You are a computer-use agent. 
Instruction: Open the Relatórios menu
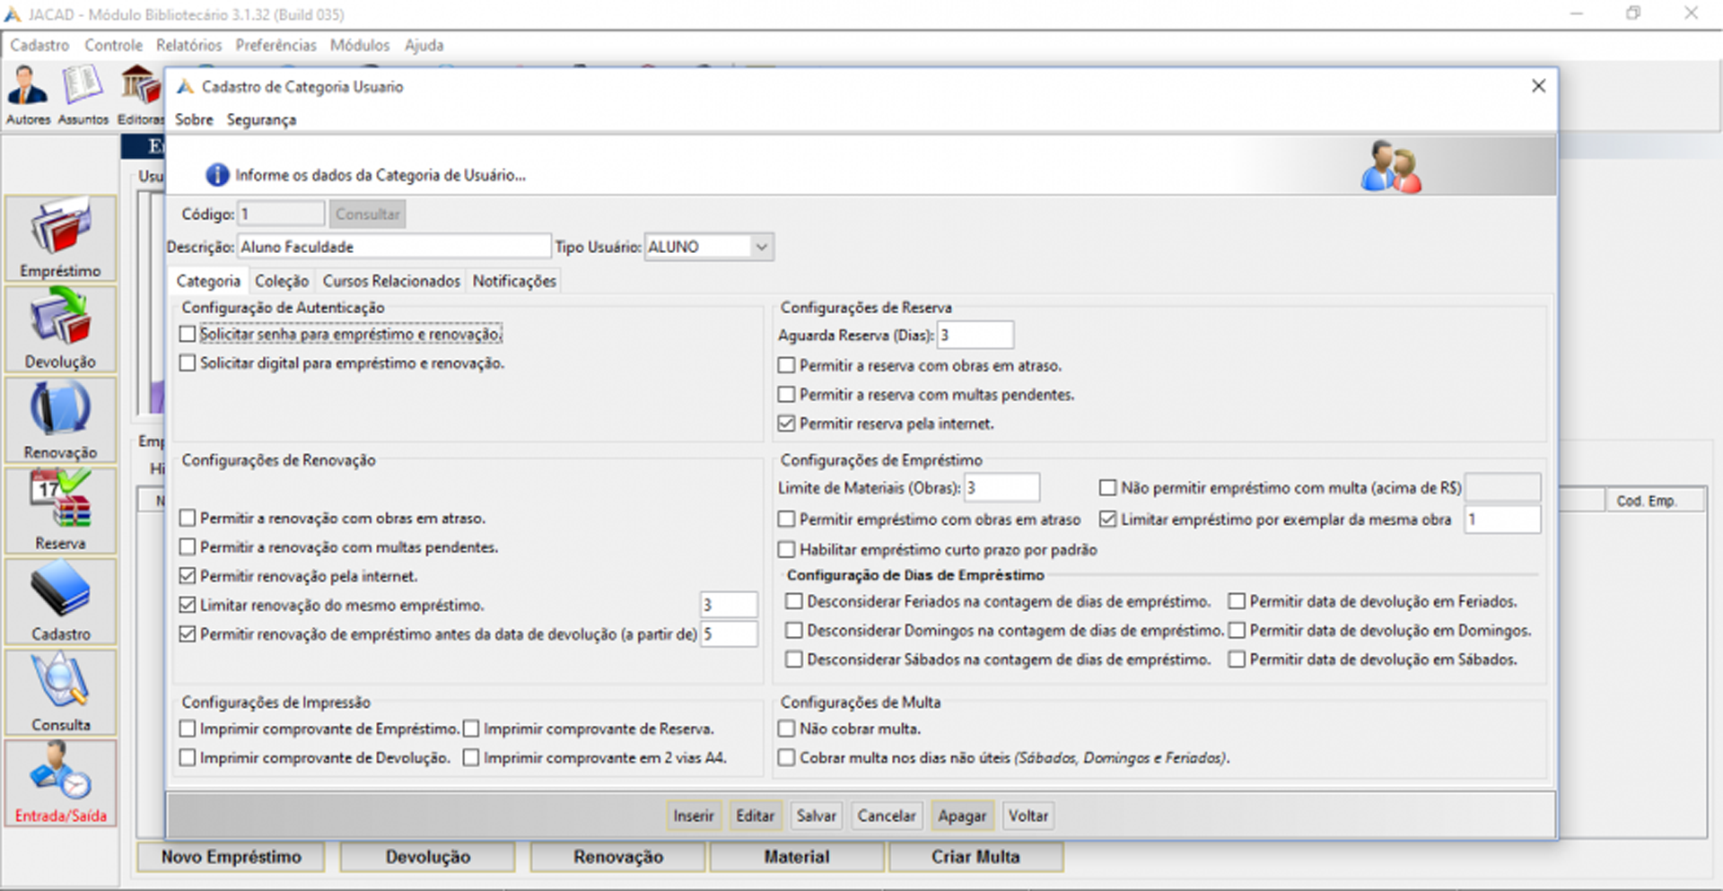pos(188,45)
